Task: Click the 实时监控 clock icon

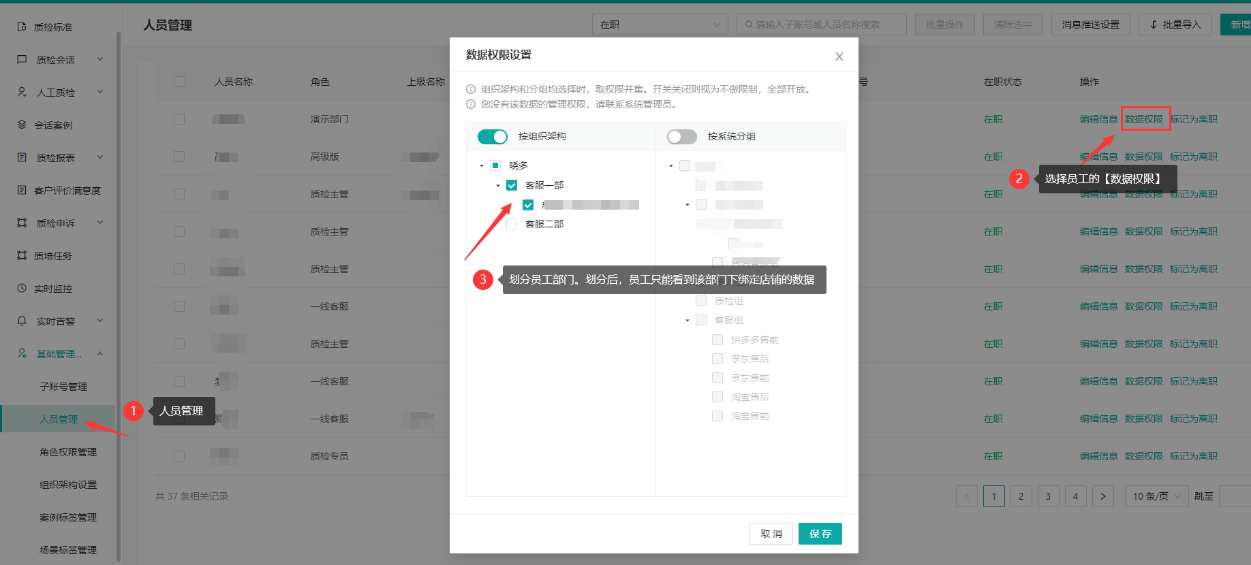Action: click(22, 288)
